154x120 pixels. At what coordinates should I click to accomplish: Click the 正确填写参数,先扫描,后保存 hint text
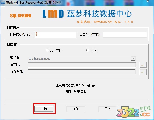pyautogui.click(x=75, y=85)
